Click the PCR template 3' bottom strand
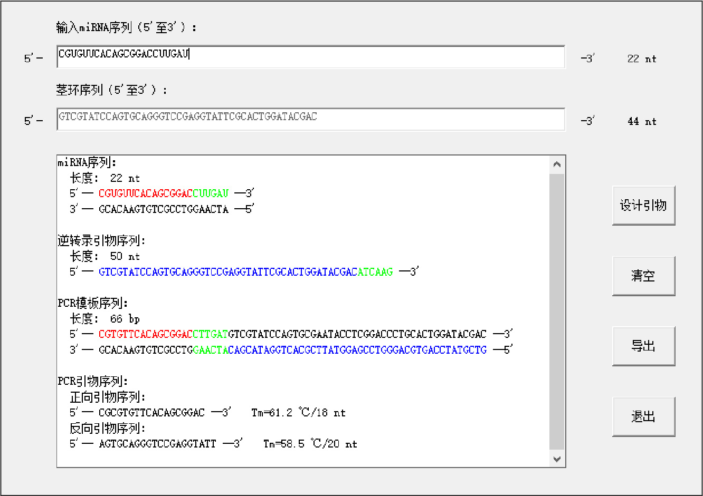The width and height of the screenshot is (703, 496). (x=292, y=350)
